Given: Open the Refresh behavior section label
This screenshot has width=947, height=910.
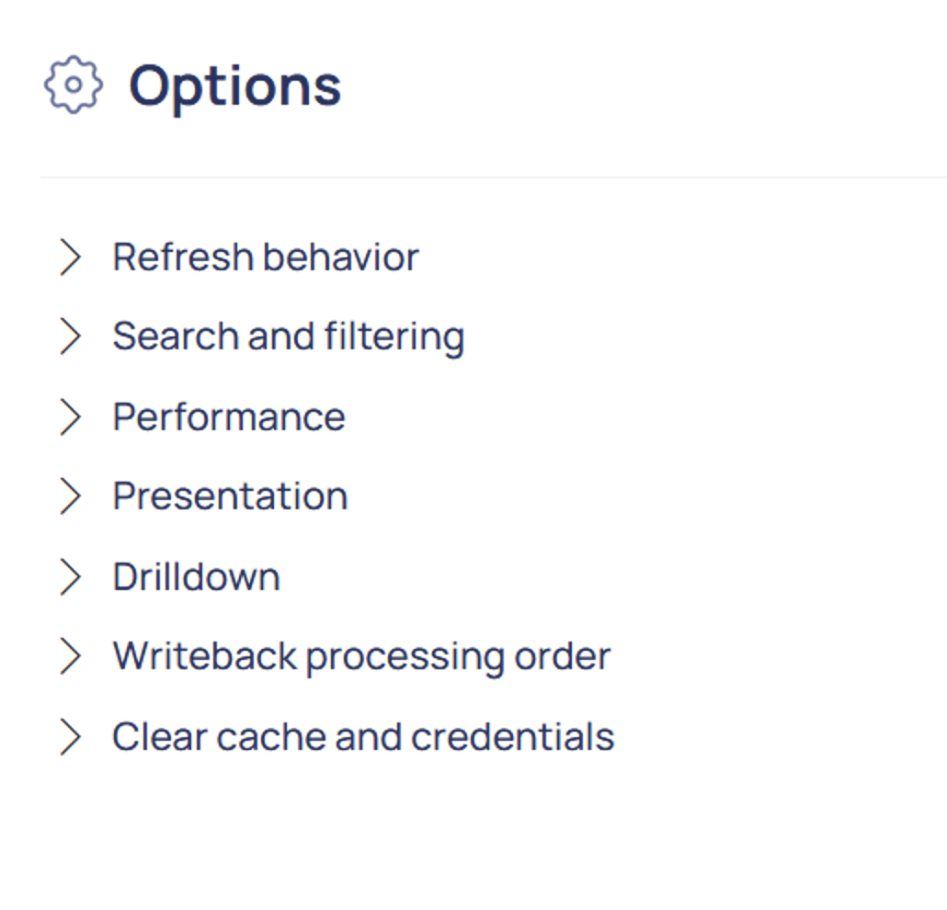Looking at the screenshot, I should (265, 257).
